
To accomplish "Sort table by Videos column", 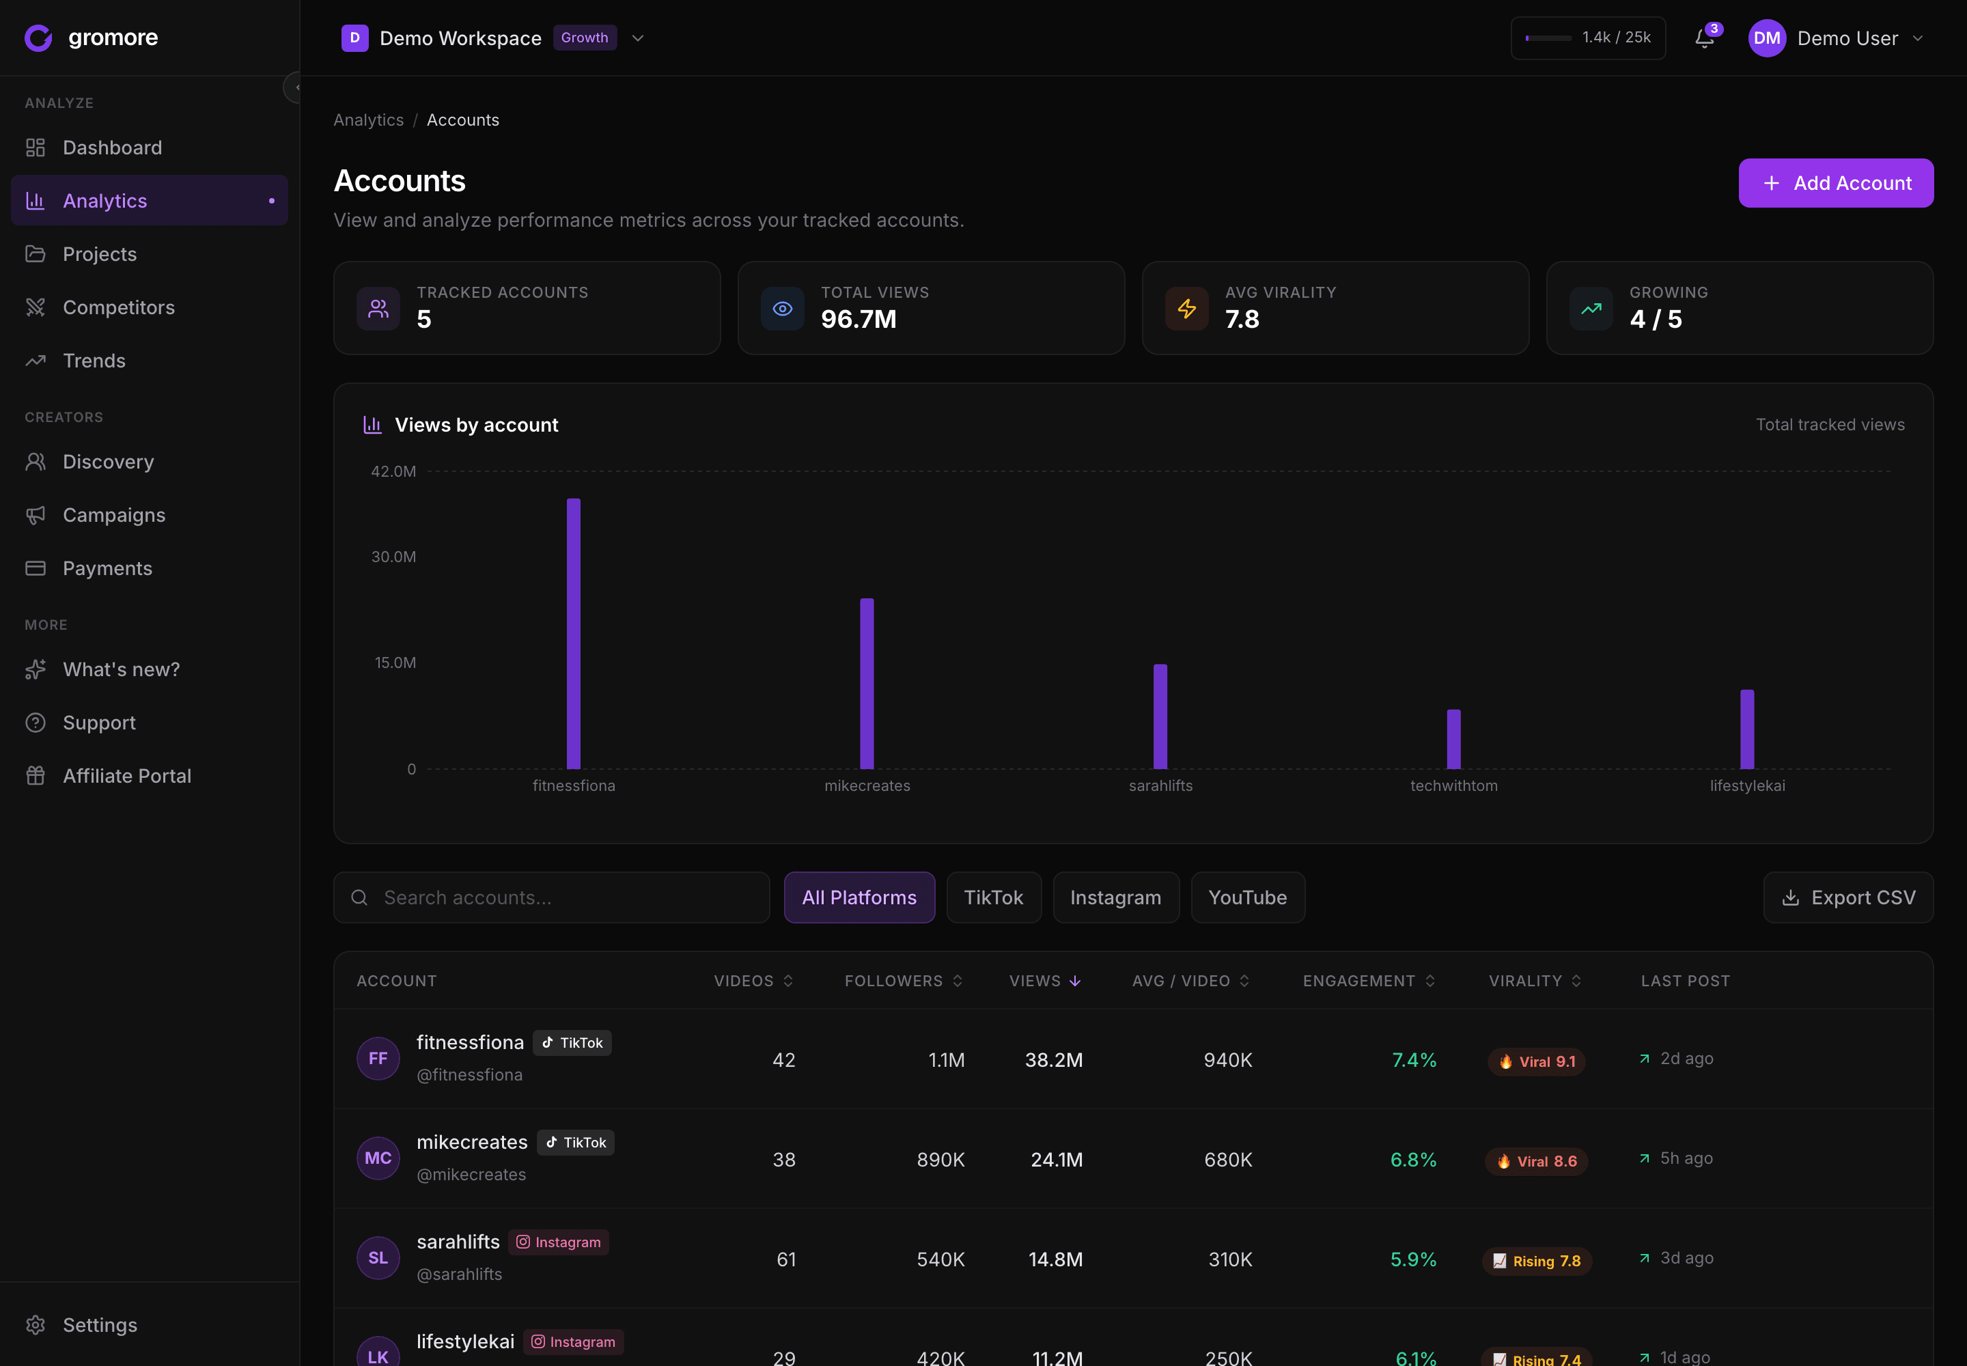I will [x=754, y=981].
